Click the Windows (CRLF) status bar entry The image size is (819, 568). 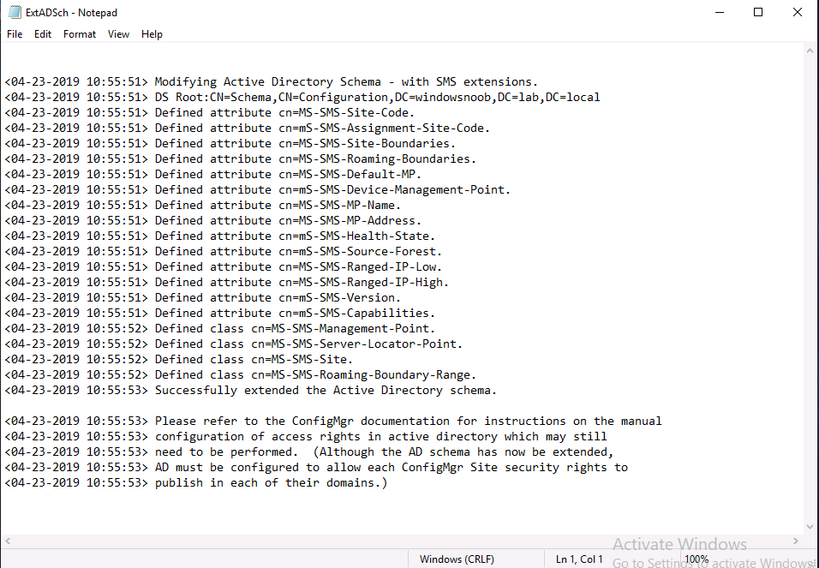pos(457,559)
